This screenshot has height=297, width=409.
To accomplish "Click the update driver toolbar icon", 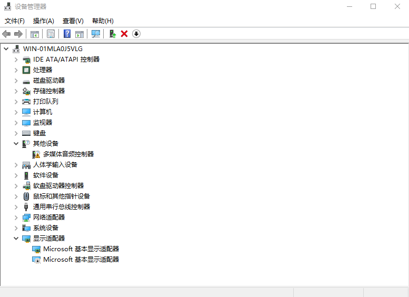I will pos(113,34).
